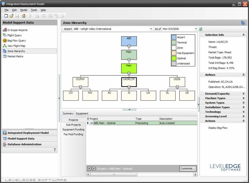Select View Flight Map in sidebar
The image size is (249, 183).
tap(16, 46)
